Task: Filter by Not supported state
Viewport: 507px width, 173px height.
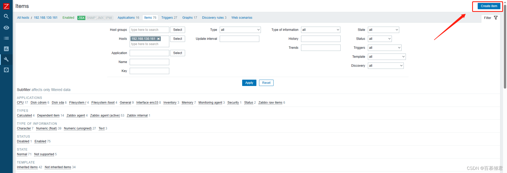Action: click(x=44, y=154)
